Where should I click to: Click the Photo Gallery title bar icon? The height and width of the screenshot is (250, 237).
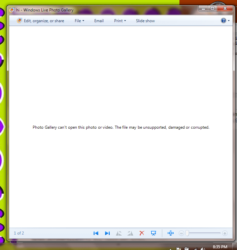click(x=12, y=10)
